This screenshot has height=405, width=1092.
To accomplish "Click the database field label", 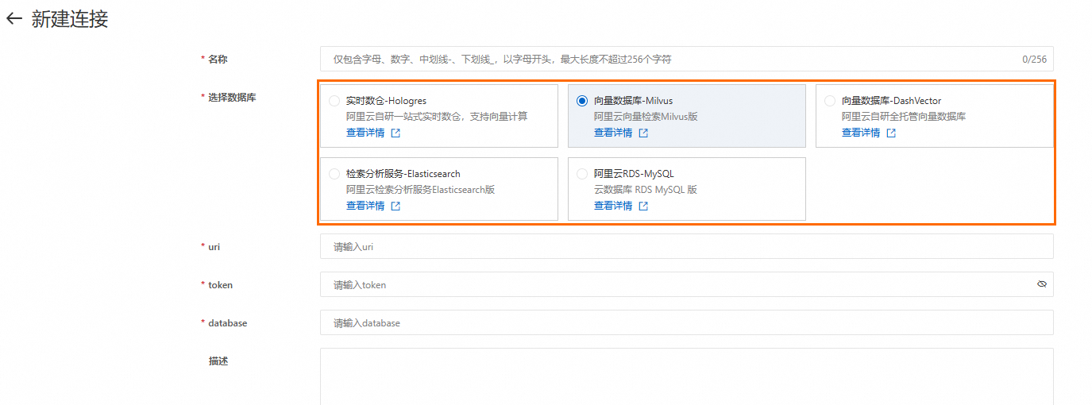I will point(228,323).
